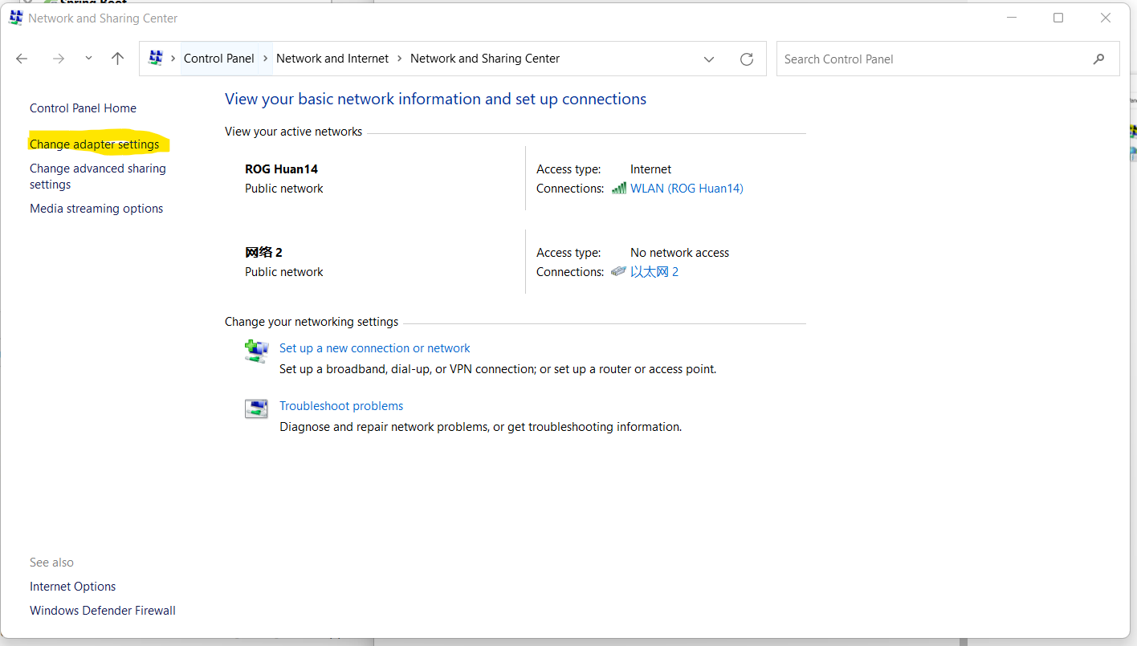
Task: Open WLAN (ROG Huan14) connection status
Action: (x=687, y=189)
